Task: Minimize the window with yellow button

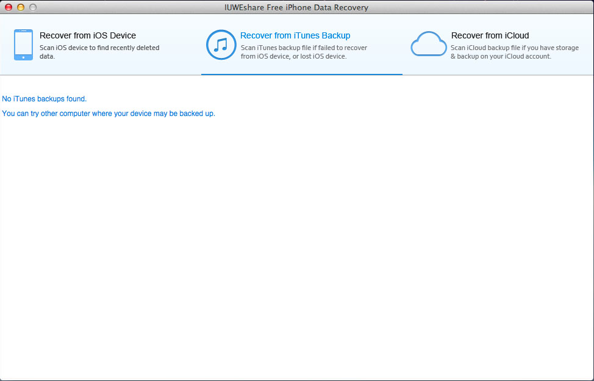Action: point(21,7)
